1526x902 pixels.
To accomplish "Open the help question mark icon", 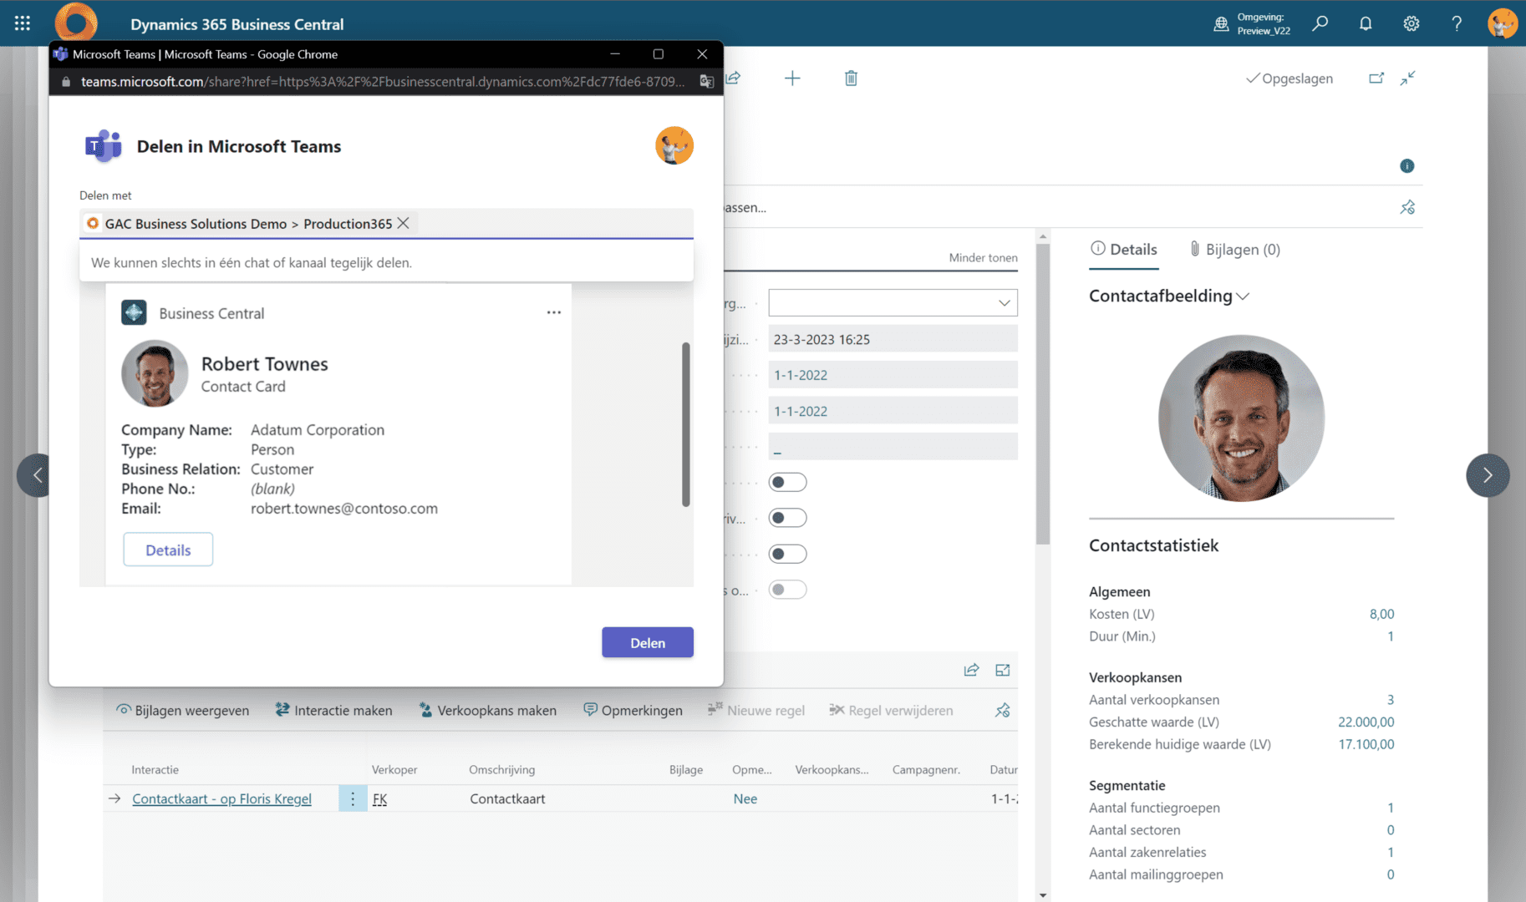I will point(1457,23).
